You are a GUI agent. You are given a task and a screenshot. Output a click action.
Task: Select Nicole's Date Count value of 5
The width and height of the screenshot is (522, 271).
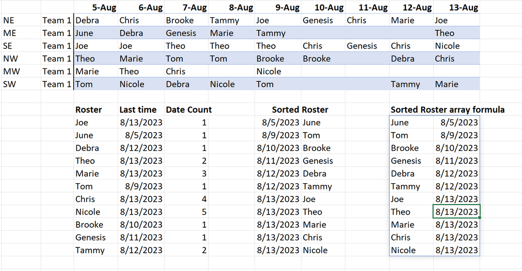(x=187, y=212)
